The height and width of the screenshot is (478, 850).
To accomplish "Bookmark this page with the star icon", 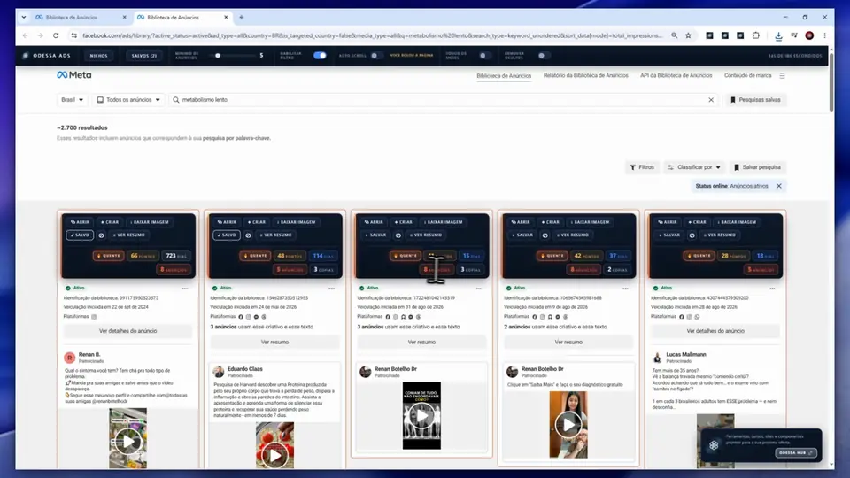I will tap(689, 35).
